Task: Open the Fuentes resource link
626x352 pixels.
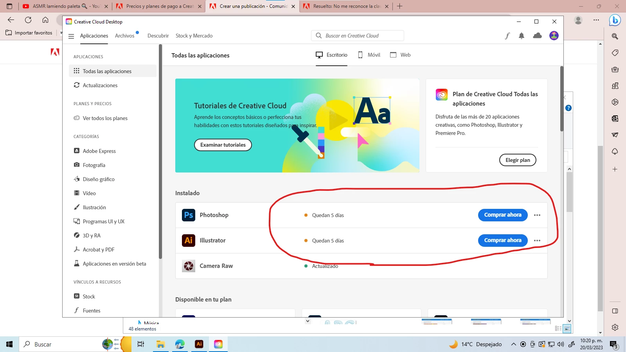Action: pyautogui.click(x=113, y=311)
